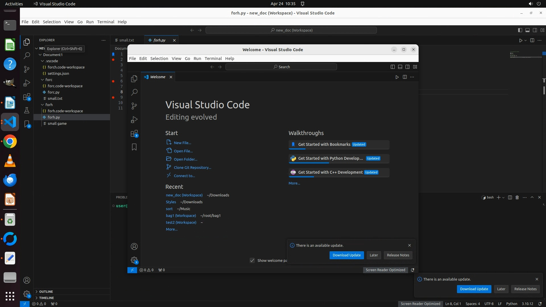The height and width of the screenshot is (307, 546).
Task: Open Accounts icon in Welcome window
Action: click(x=134, y=246)
